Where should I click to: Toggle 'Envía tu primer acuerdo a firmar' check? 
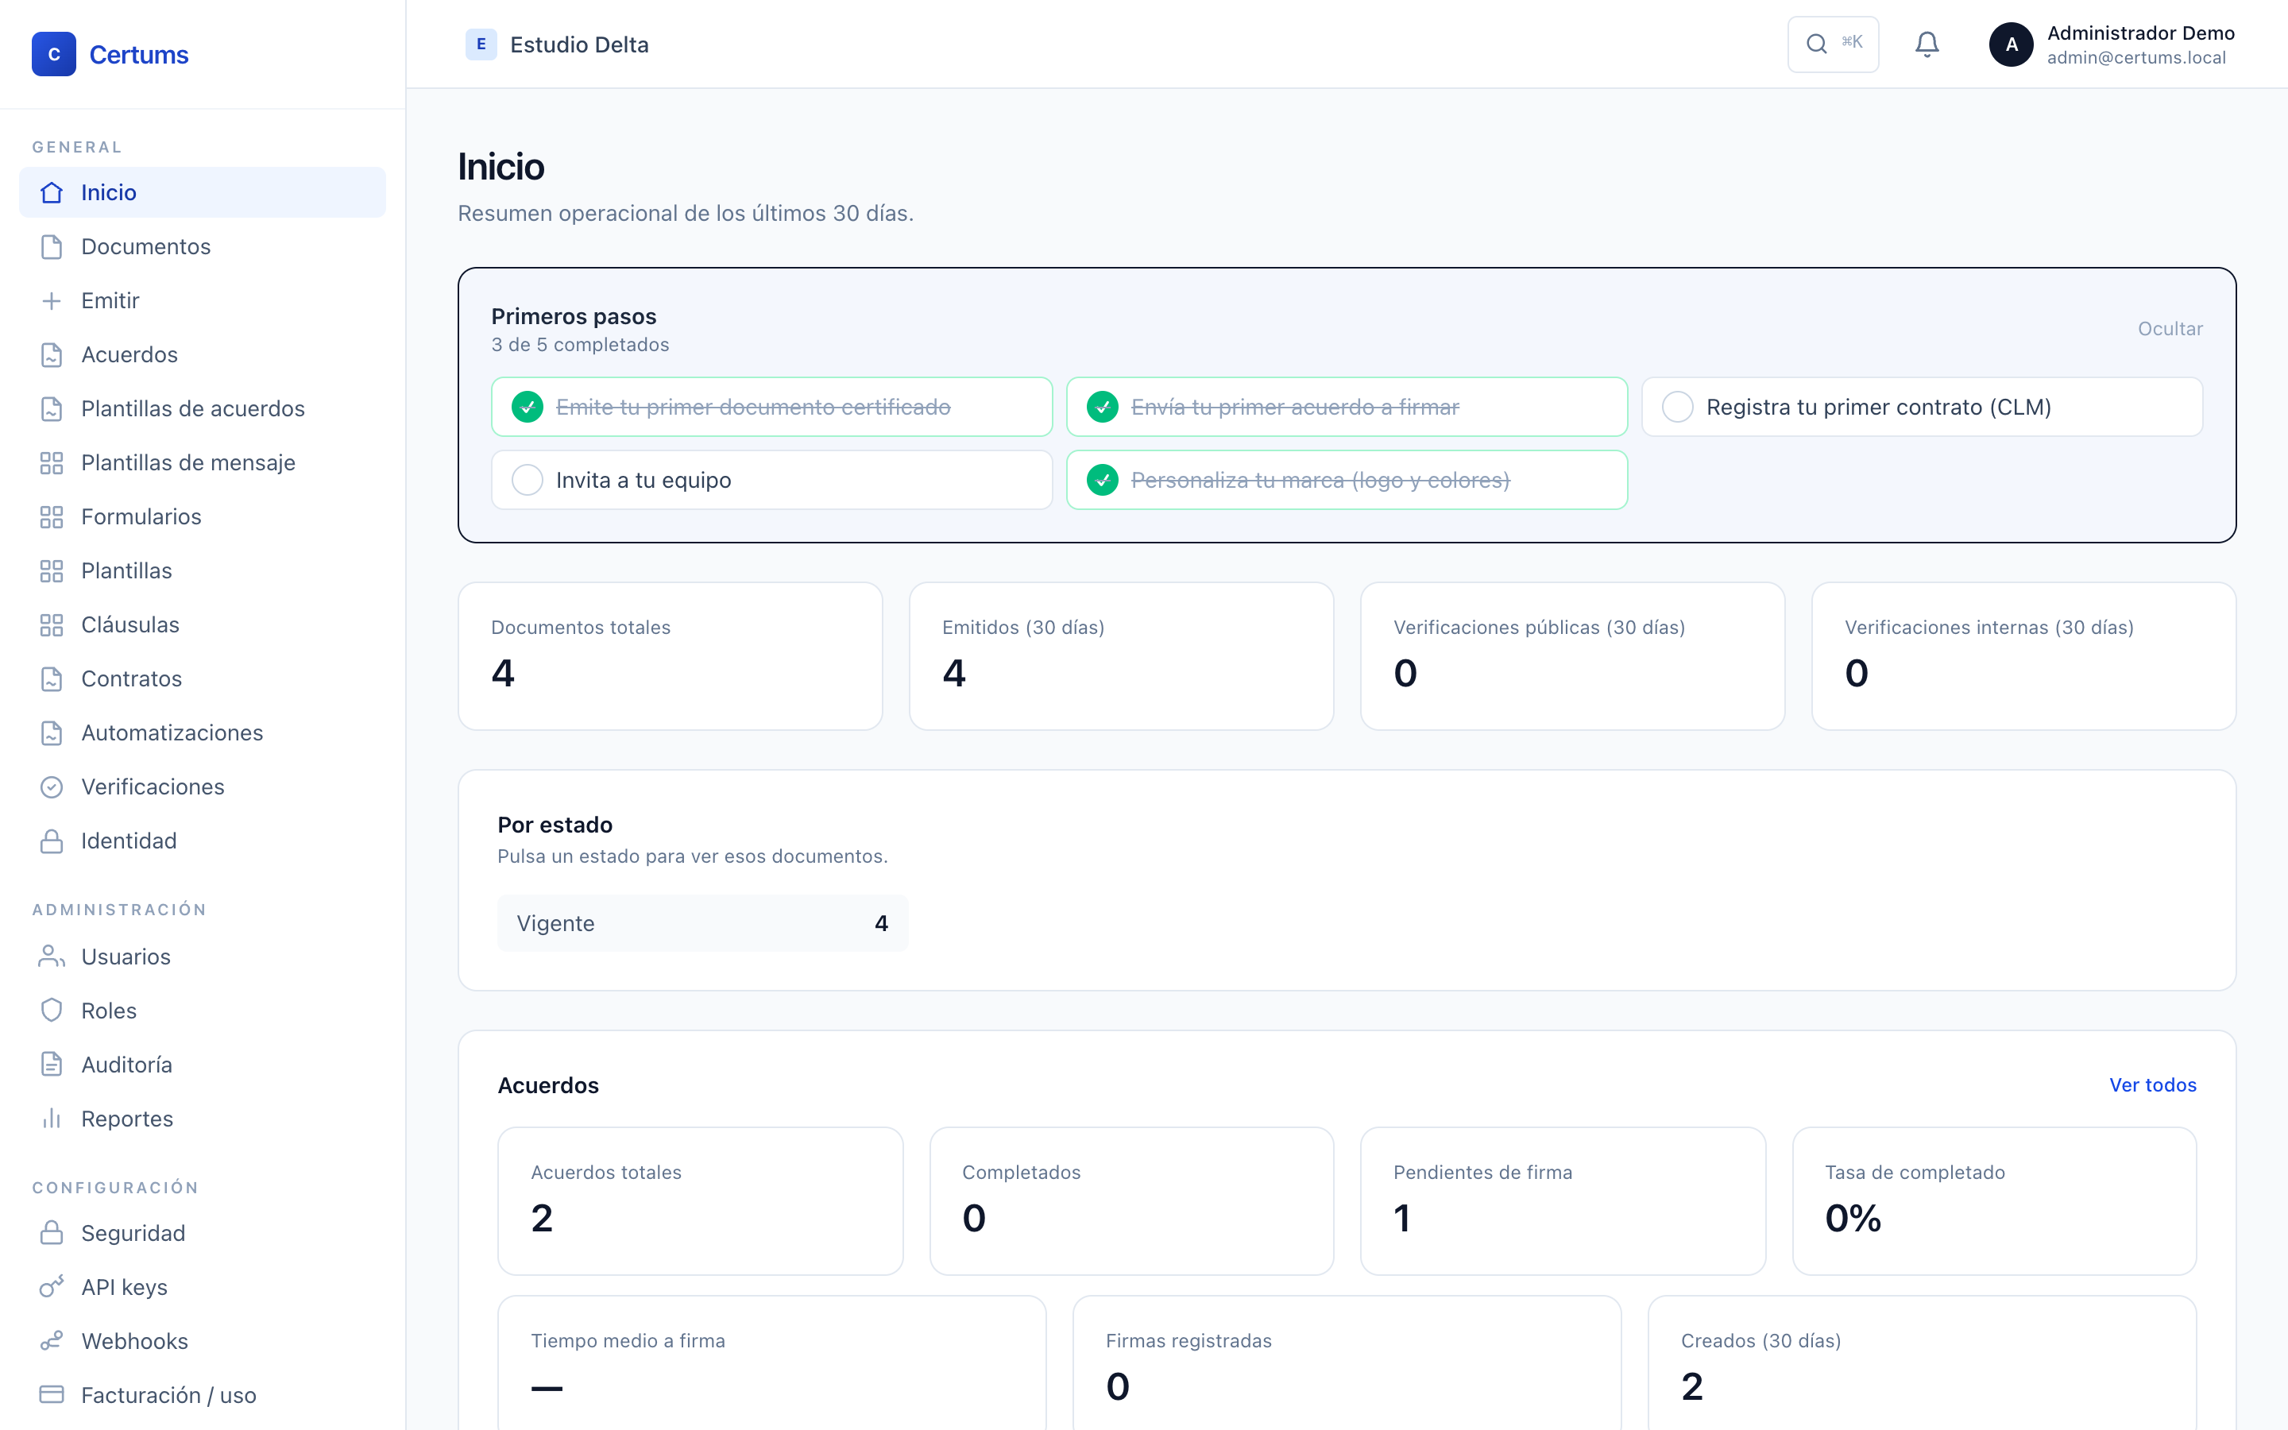coord(1103,407)
